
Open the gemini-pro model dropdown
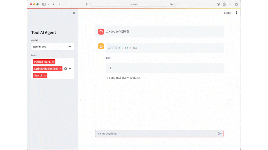coord(53,47)
